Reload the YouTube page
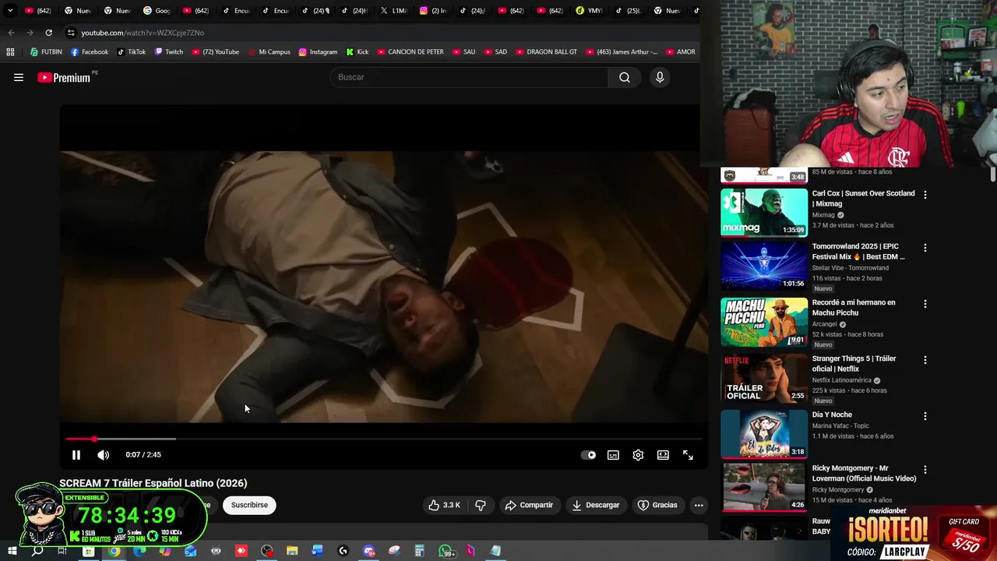 (48, 33)
